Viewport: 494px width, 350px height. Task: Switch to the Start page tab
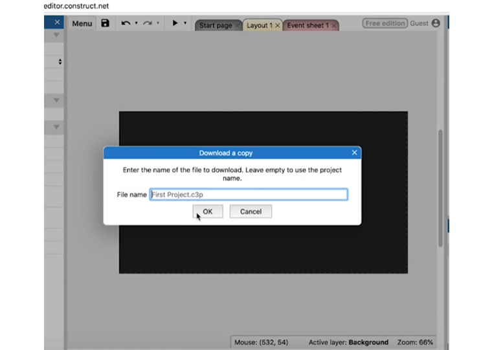[x=216, y=25]
